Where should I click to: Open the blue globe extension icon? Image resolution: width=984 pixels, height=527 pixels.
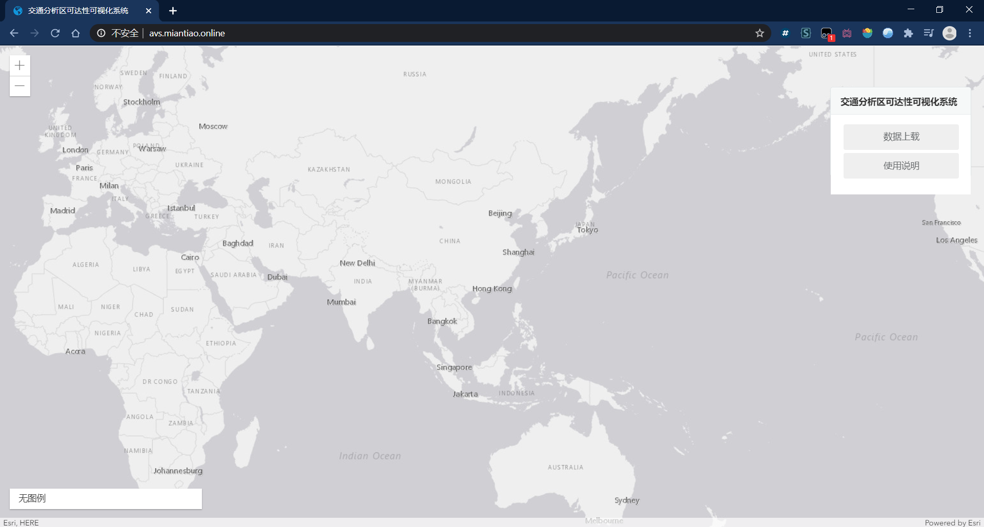pos(888,33)
